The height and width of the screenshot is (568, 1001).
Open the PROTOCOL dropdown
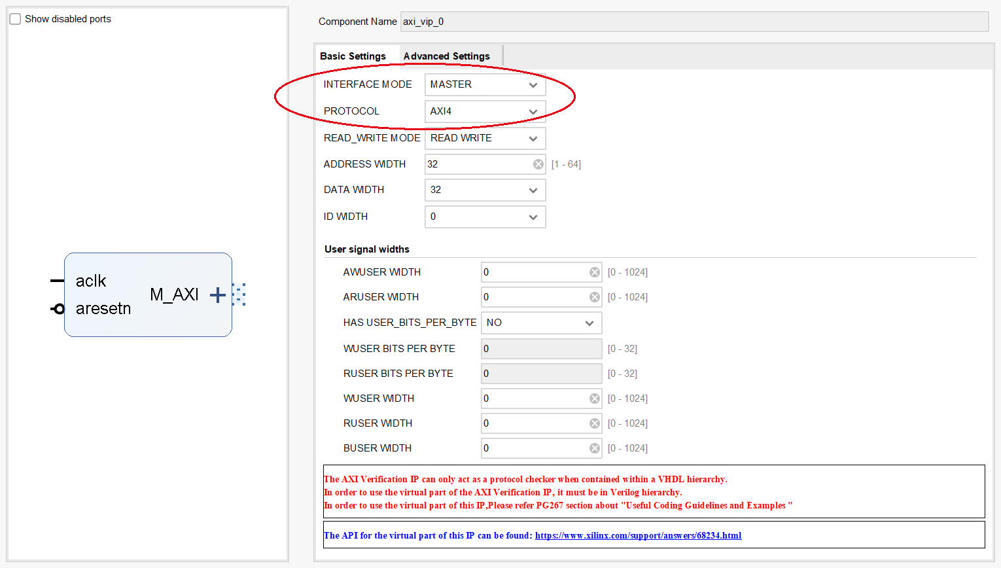pyautogui.click(x=485, y=111)
